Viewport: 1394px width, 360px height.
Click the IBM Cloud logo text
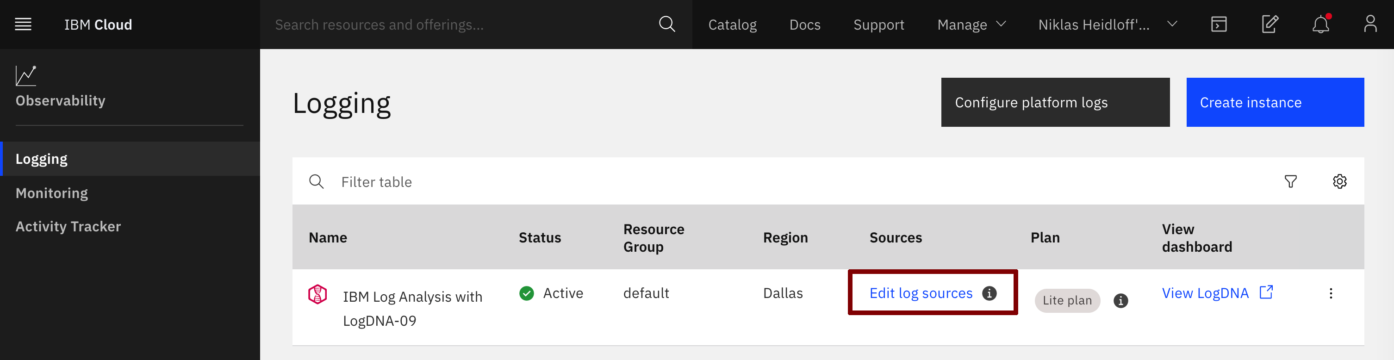click(98, 25)
